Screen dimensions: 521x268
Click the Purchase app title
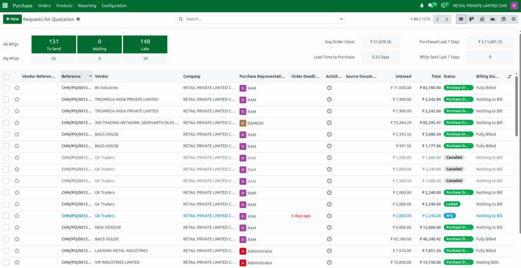22,6
